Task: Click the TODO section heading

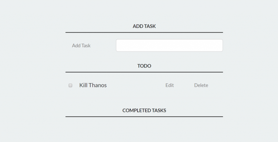Action: 144,66
